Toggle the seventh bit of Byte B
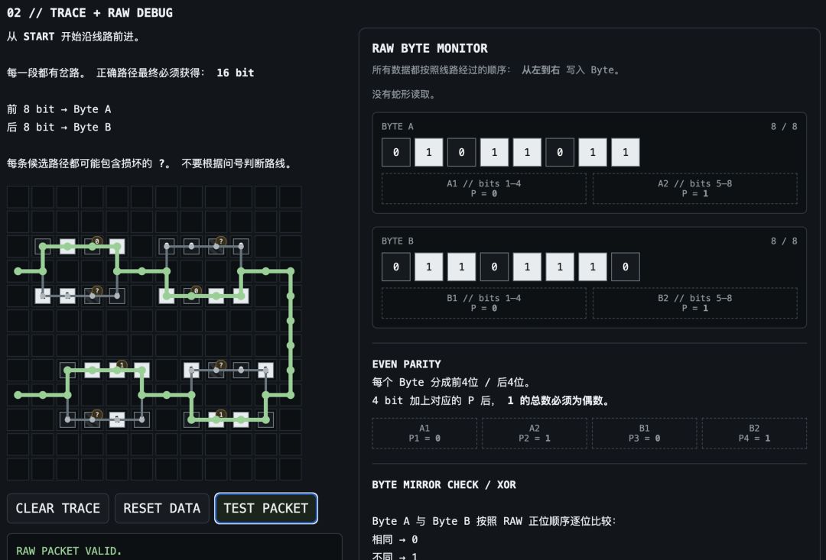The width and height of the screenshot is (826, 560). (x=593, y=267)
